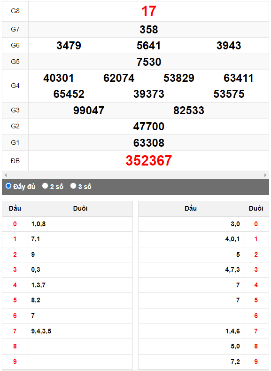Click red tail digit 9 in the right table
The width and height of the screenshot is (271, 371).
pyautogui.click(x=256, y=362)
